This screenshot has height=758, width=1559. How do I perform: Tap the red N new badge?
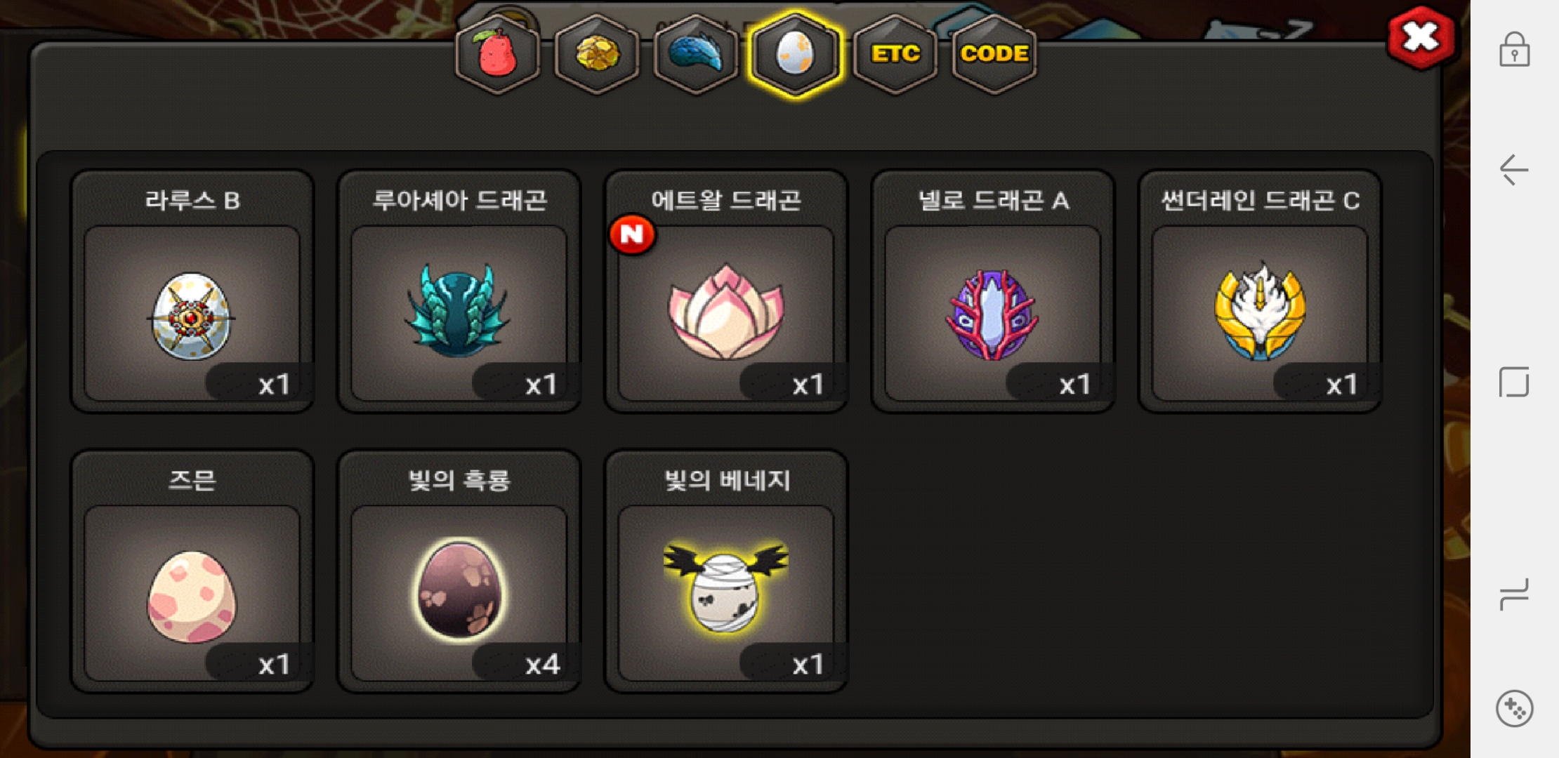(632, 234)
